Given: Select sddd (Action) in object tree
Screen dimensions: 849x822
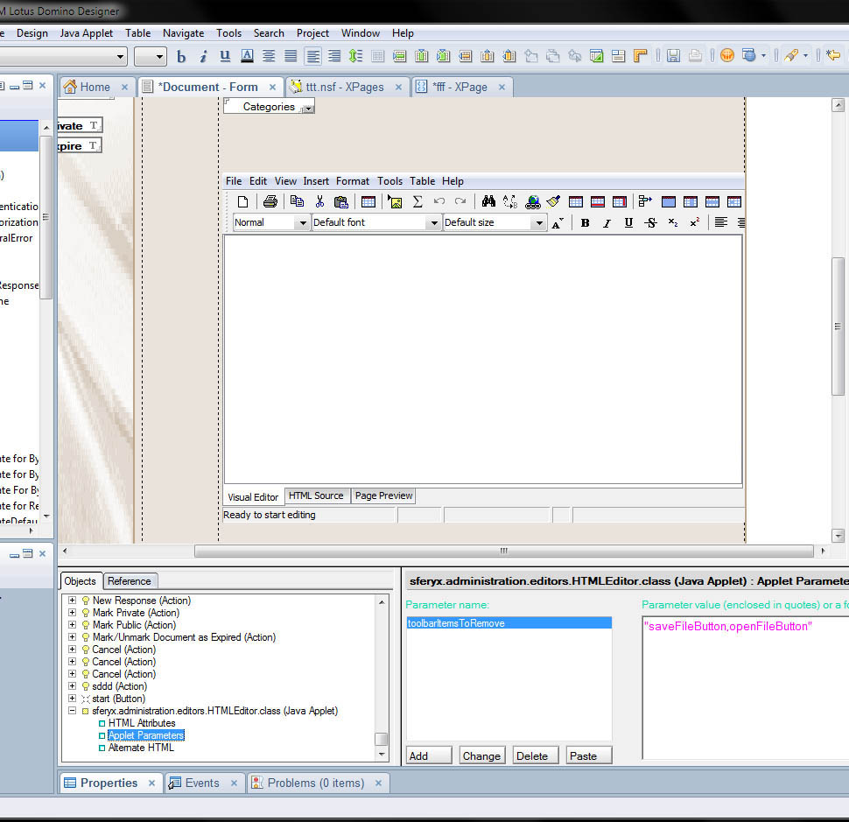Looking at the screenshot, I should (x=119, y=686).
